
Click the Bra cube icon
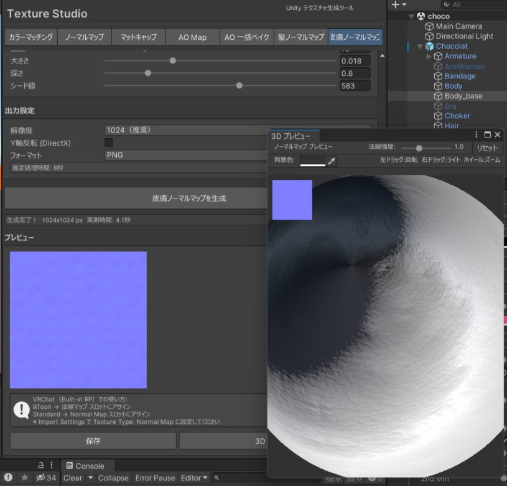(438, 106)
